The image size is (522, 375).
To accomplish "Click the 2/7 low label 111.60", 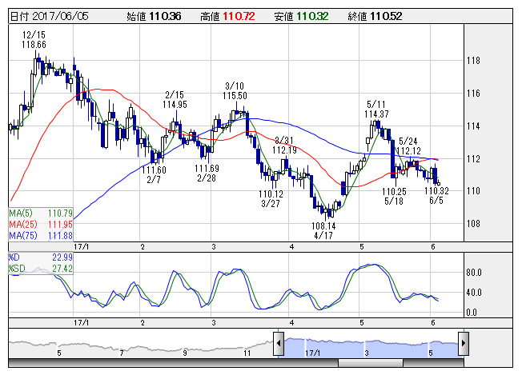I will click(x=154, y=170).
